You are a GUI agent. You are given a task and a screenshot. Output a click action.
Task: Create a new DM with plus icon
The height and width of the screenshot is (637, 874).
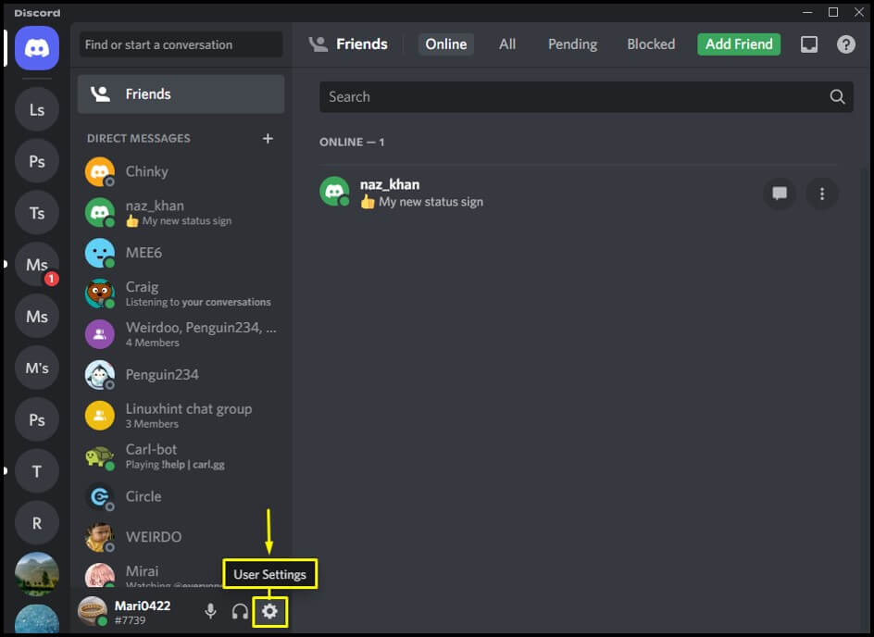(x=268, y=138)
